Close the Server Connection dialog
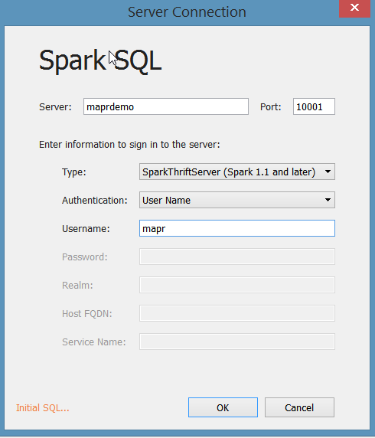The width and height of the screenshot is (375, 438). [x=354, y=8]
